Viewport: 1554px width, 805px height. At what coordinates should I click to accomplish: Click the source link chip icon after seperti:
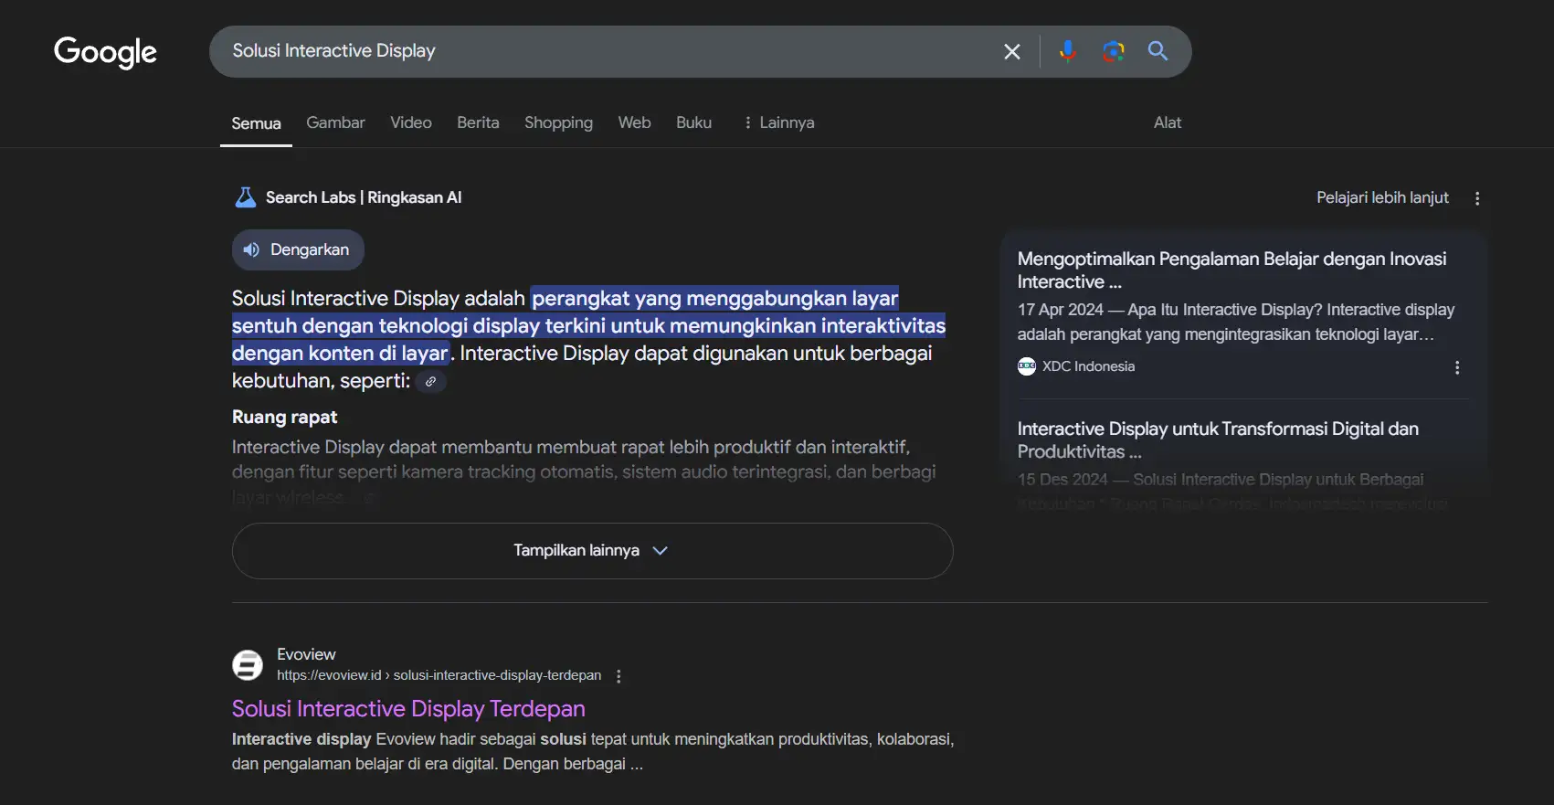tap(431, 381)
